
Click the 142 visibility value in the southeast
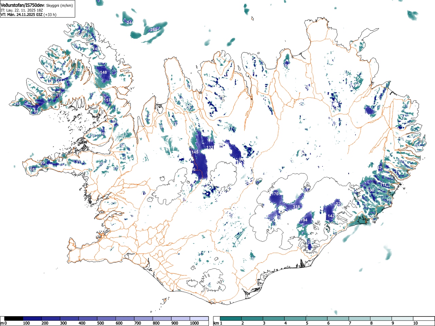point(331,216)
